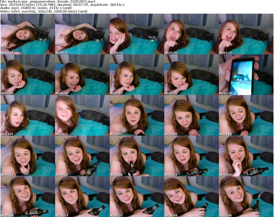Select the thumbnail timestamped 00:05:58
This screenshot has height=217, width=274.
pyautogui.click(x=28, y=197)
